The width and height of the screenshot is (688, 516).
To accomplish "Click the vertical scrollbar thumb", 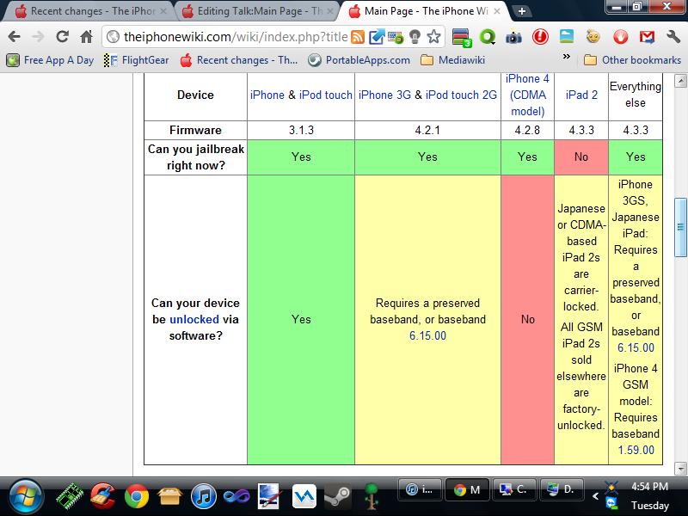I will click(680, 227).
